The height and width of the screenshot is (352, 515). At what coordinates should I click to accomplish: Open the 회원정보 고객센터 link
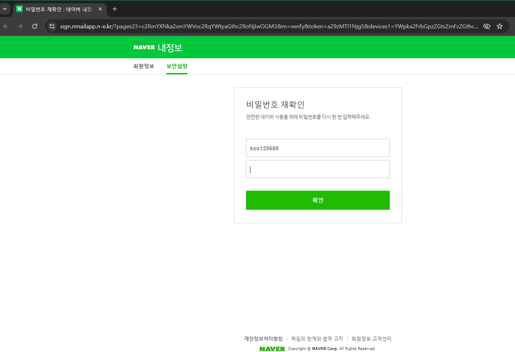(x=372, y=339)
